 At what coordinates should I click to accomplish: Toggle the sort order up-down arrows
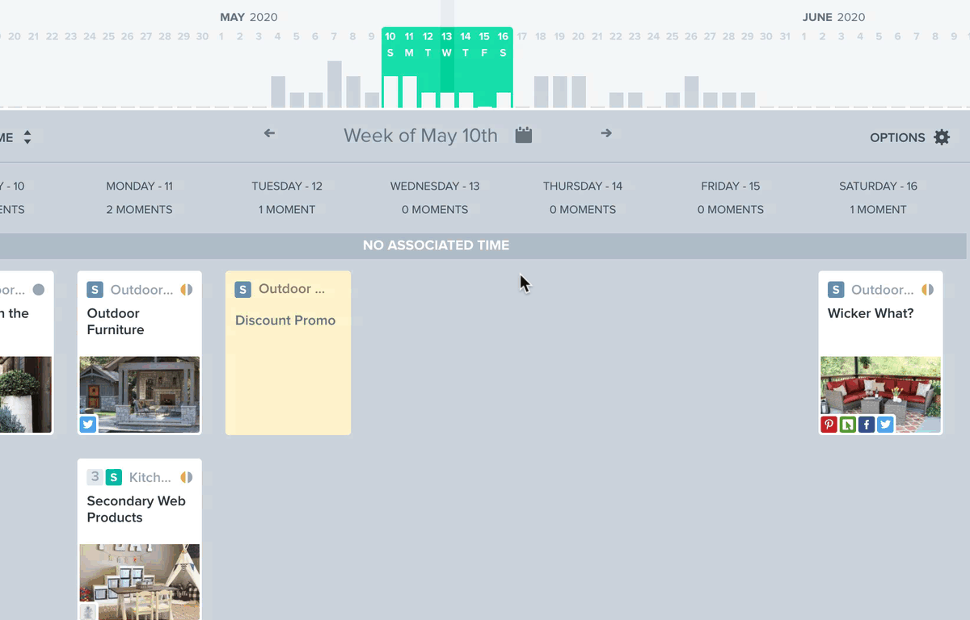pos(27,137)
